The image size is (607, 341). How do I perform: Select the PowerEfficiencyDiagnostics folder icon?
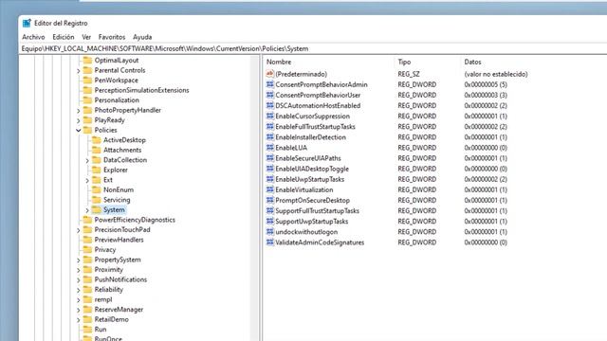[x=88, y=220]
